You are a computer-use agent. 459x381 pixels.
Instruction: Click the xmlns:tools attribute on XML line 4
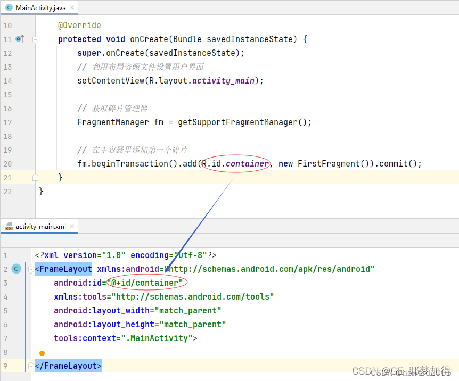pyautogui.click(x=163, y=297)
